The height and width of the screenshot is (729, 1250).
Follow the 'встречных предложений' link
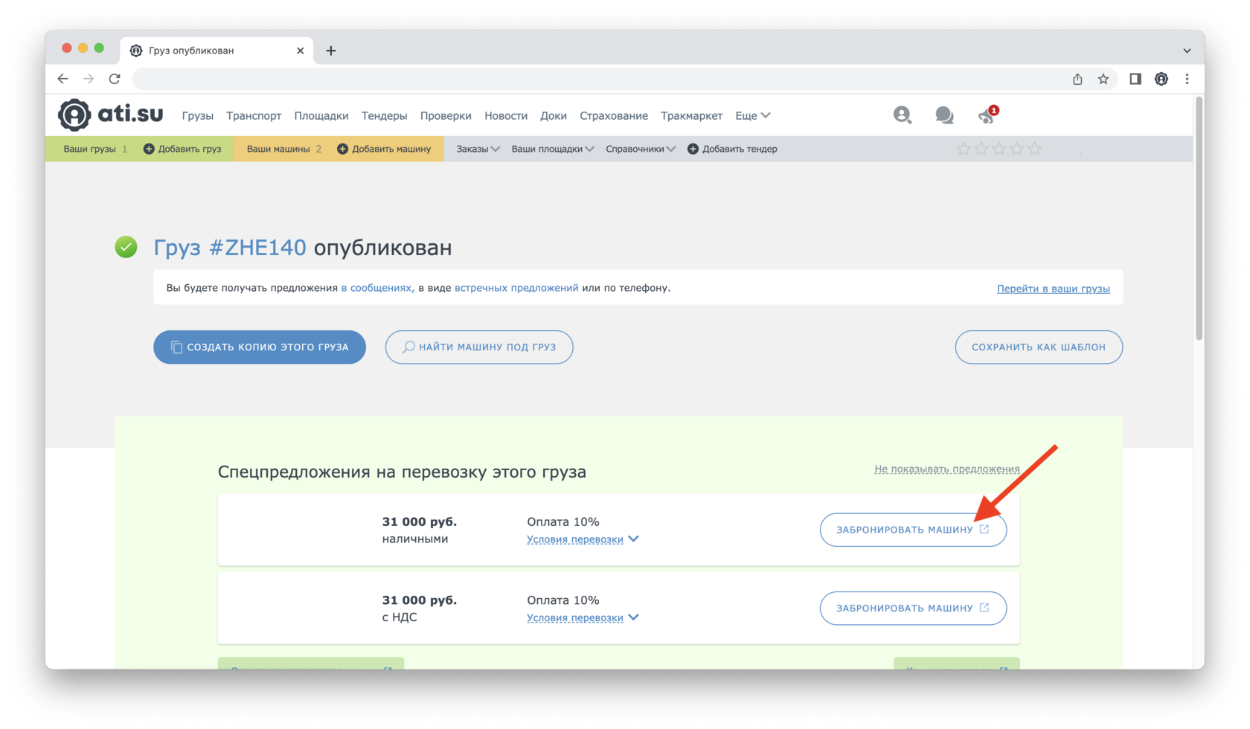pyautogui.click(x=516, y=288)
